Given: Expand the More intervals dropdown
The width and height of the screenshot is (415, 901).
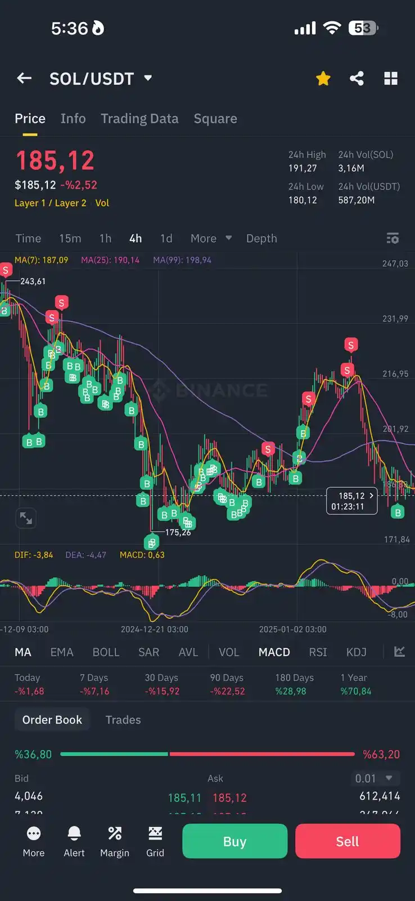Looking at the screenshot, I should click(211, 238).
